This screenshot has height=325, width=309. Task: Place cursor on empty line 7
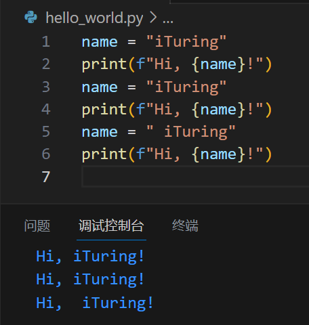(195, 177)
